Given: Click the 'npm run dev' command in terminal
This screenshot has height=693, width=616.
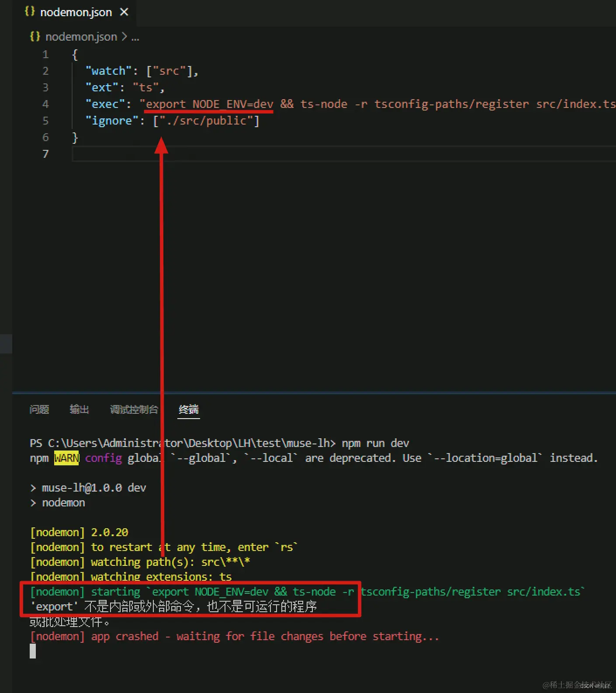Looking at the screenshot, I should point(375,443).
